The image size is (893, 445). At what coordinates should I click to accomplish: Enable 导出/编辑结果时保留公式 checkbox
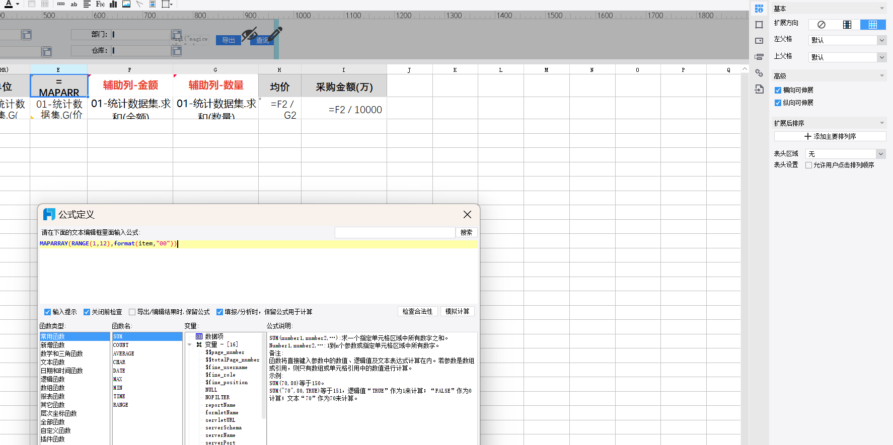132,312
